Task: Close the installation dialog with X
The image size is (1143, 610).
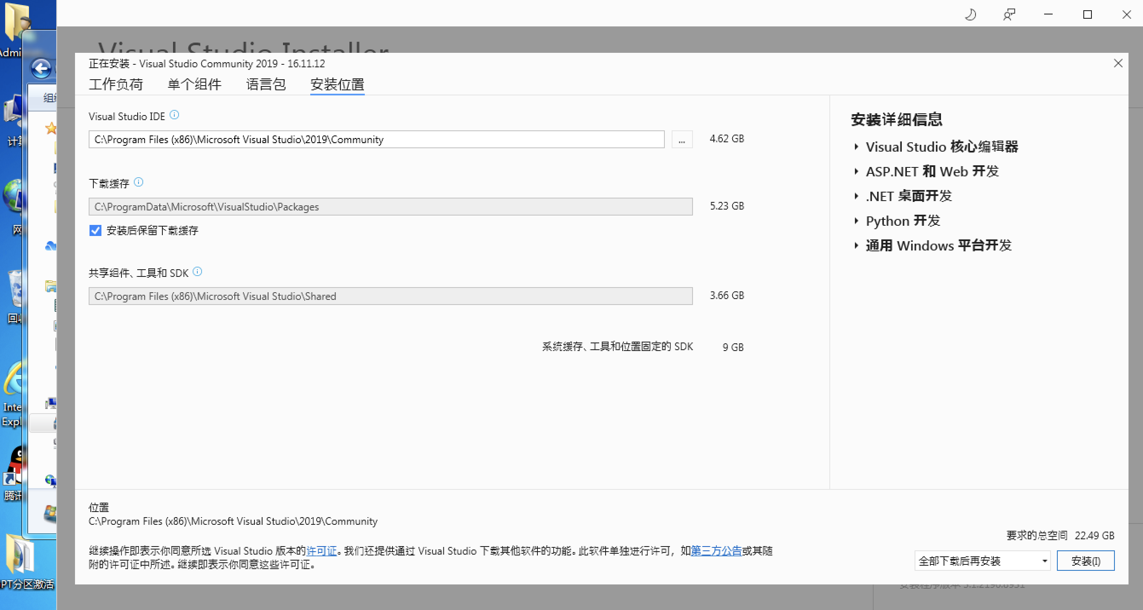Action: [1118, 63]
